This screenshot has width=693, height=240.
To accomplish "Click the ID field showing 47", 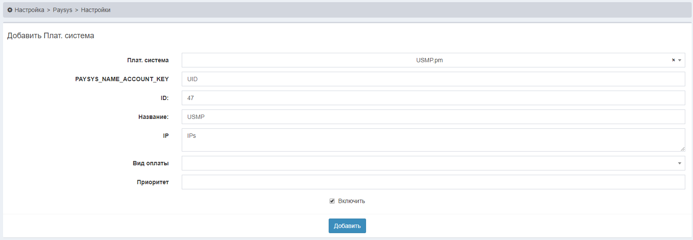I will click(x=433, y=98).
